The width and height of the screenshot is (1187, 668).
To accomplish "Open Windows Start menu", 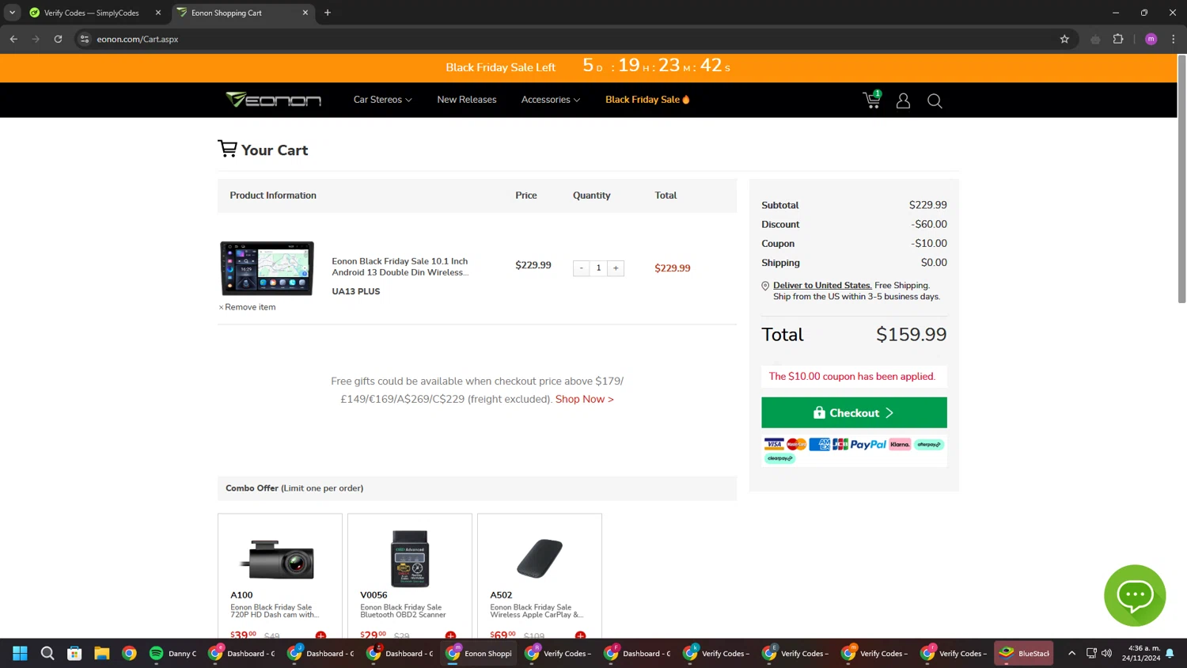I will [20, 653].
